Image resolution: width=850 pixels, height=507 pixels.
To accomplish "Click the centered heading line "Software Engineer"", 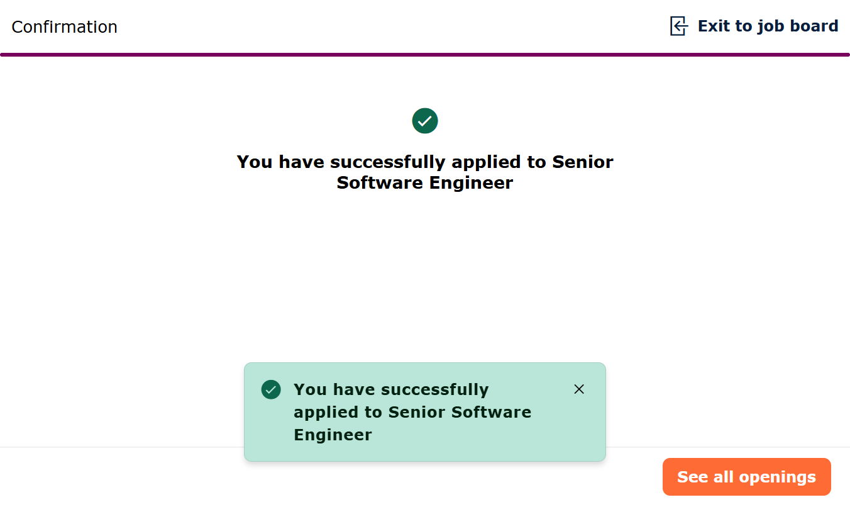I will coord(425,183).
